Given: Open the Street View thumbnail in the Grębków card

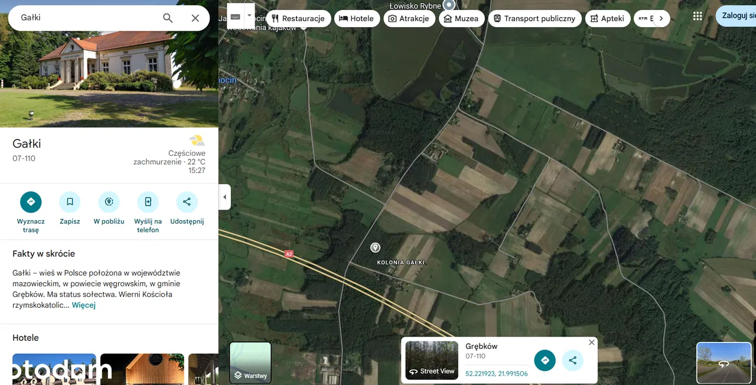Looking at the screenshot, I should [x=432, y=360].
